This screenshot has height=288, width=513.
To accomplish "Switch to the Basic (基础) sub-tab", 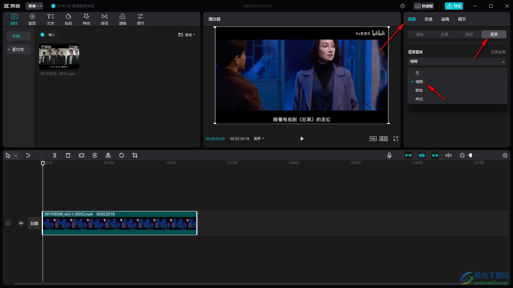I will click(x=420, y=34).
